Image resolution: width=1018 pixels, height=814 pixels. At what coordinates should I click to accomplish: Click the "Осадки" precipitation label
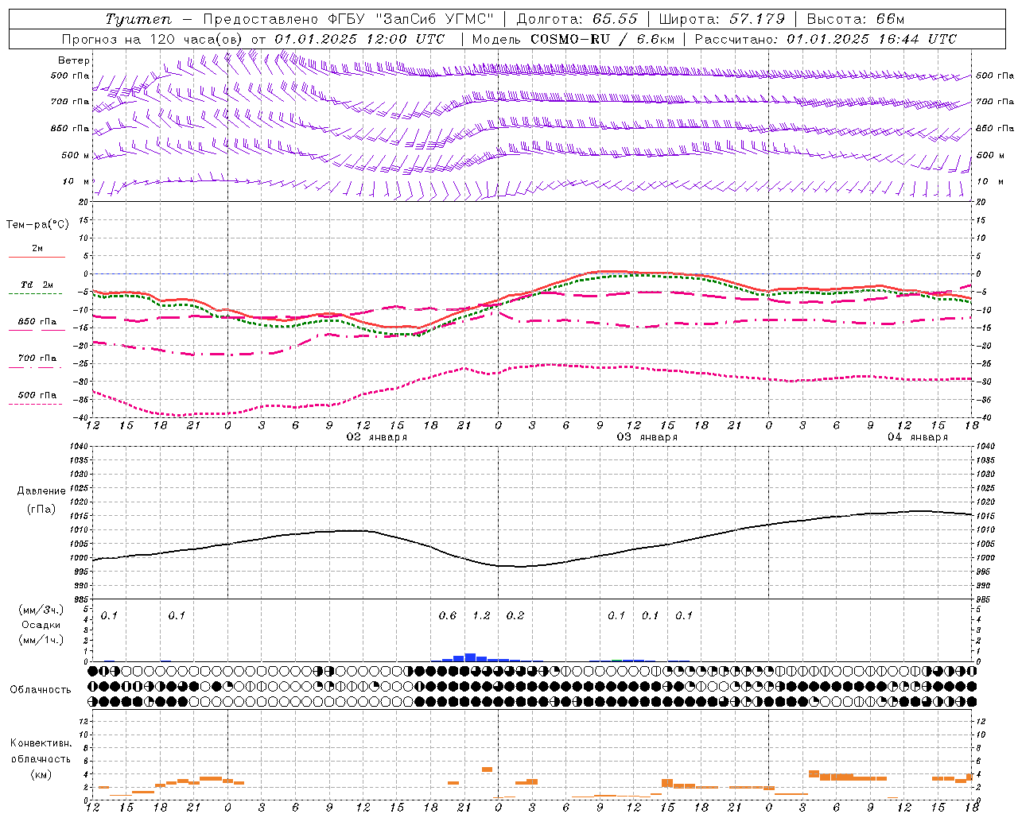click(41, 625)
